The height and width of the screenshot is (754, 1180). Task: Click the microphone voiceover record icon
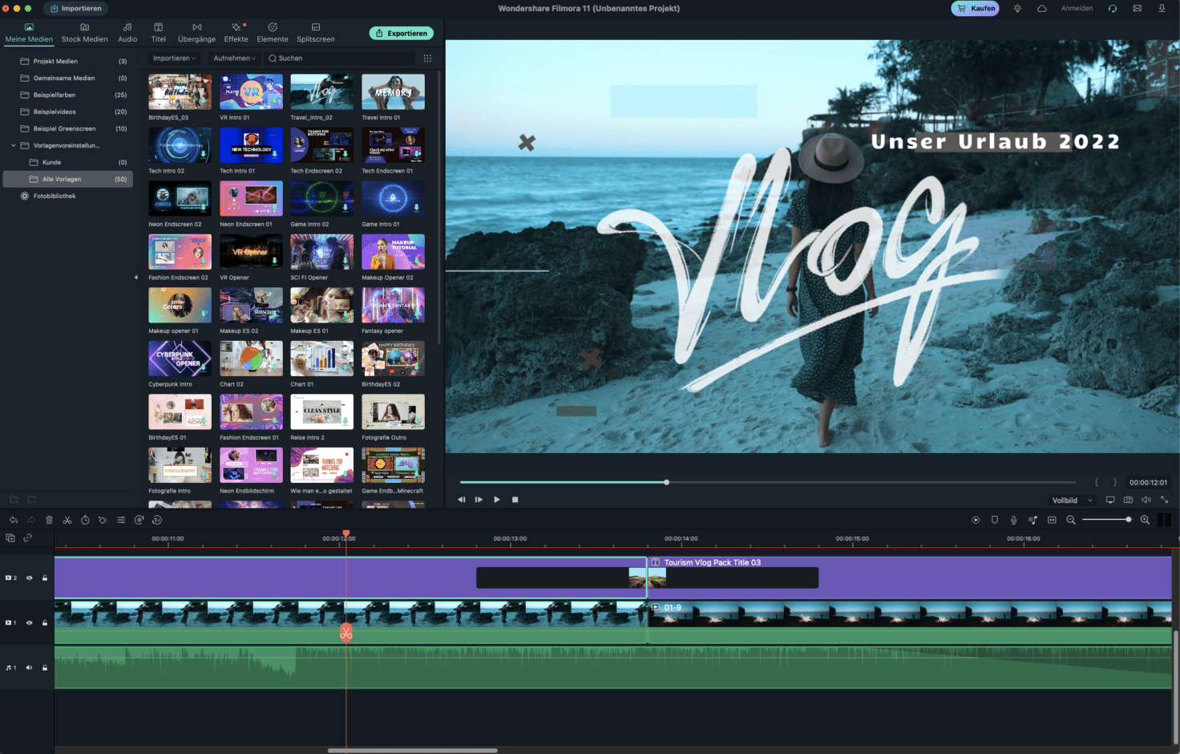tap(1013, 520)
